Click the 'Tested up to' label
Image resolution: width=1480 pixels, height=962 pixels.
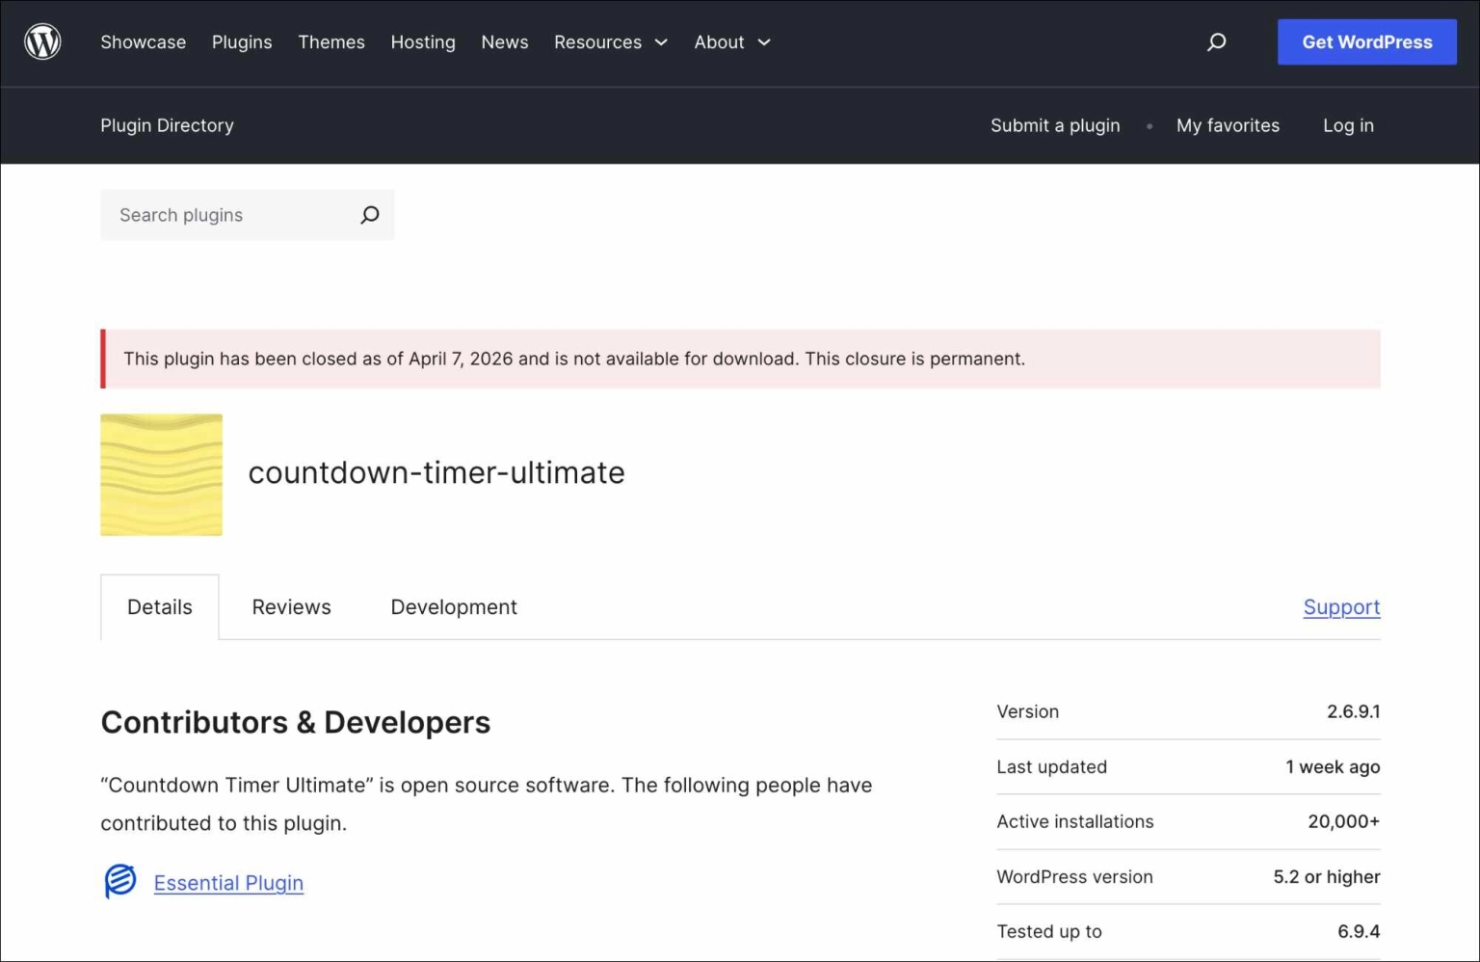tap(1049, 931)
